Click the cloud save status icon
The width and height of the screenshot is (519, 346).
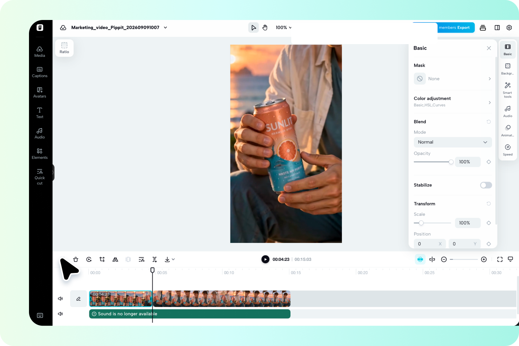click(x=63, y=28)
